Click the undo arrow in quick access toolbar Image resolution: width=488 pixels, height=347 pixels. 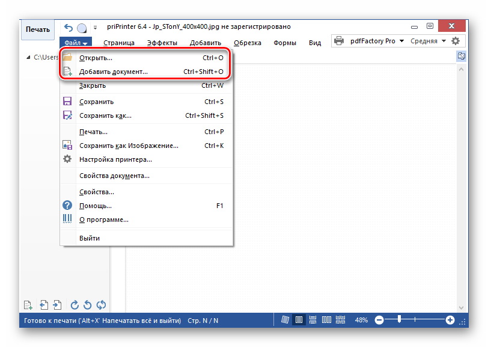(68, 28)
